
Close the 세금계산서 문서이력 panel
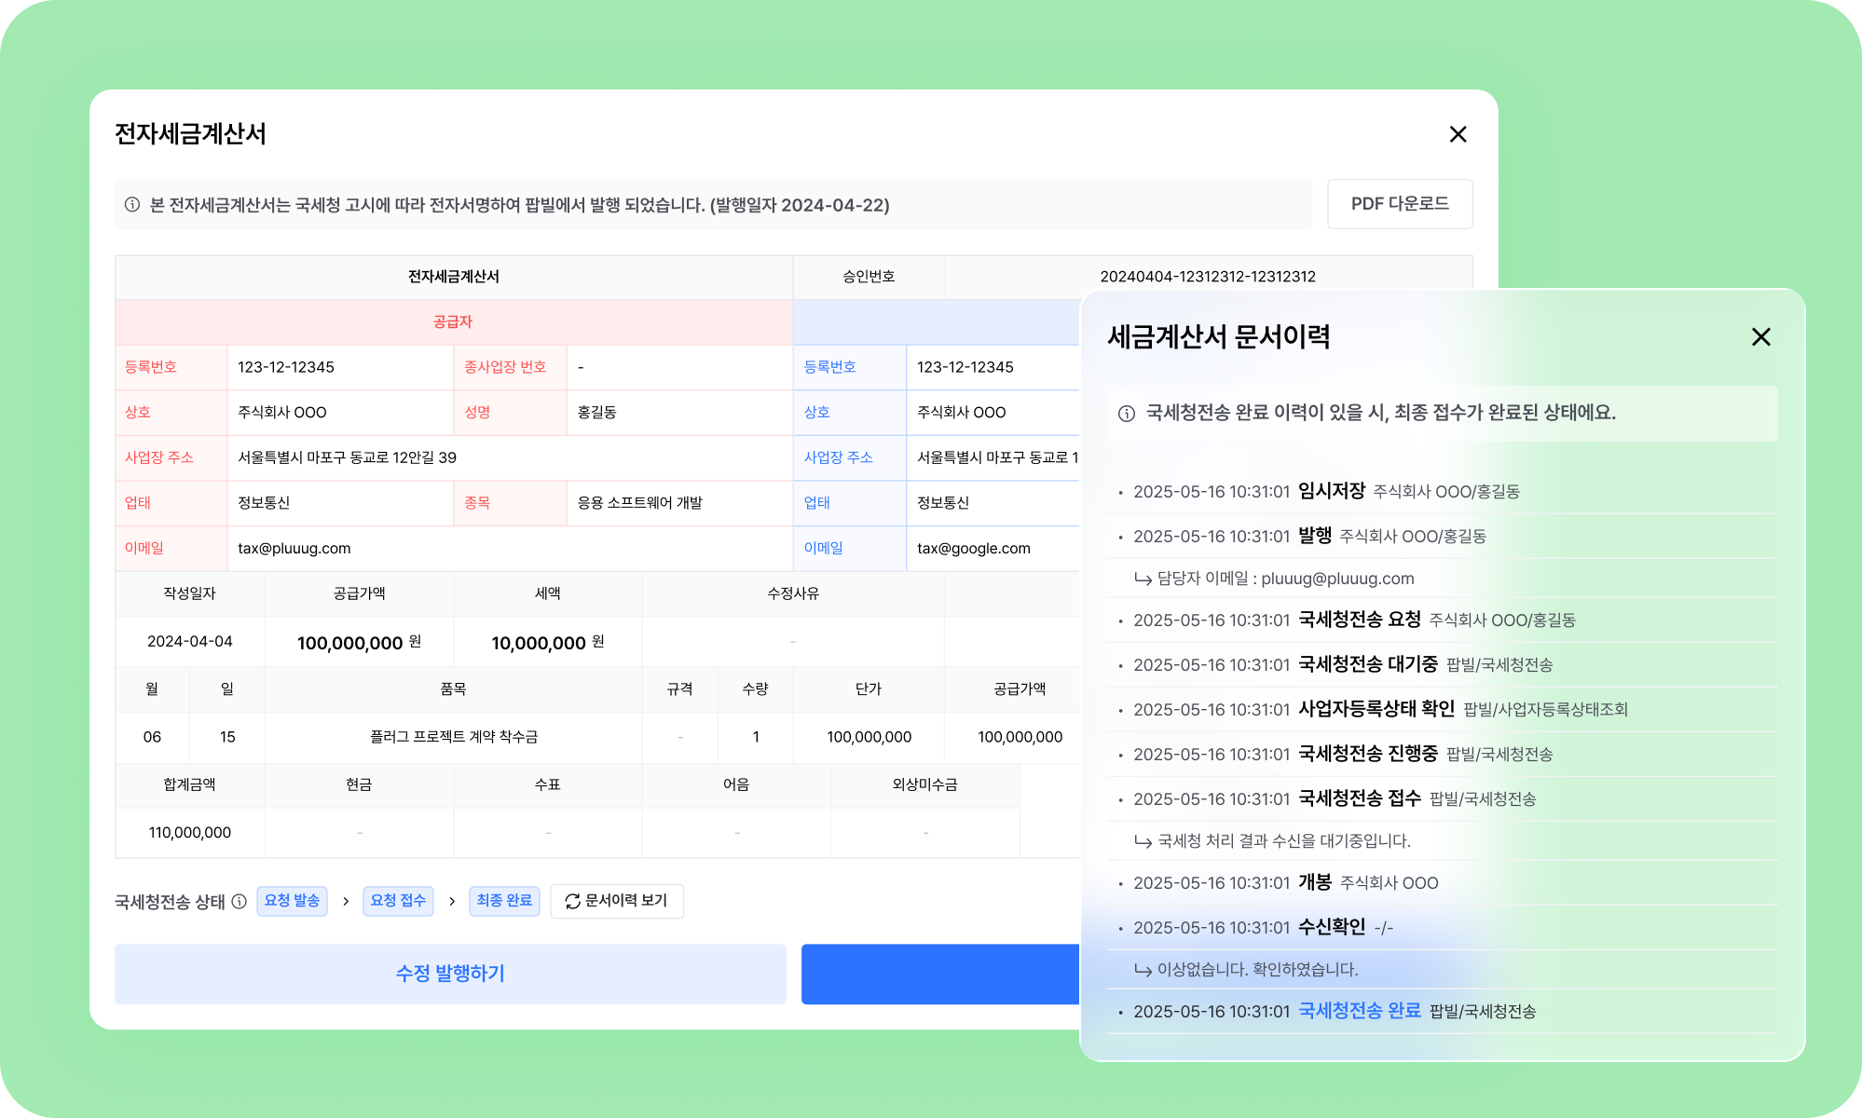pyautogui.click(x=1760, y=337)
